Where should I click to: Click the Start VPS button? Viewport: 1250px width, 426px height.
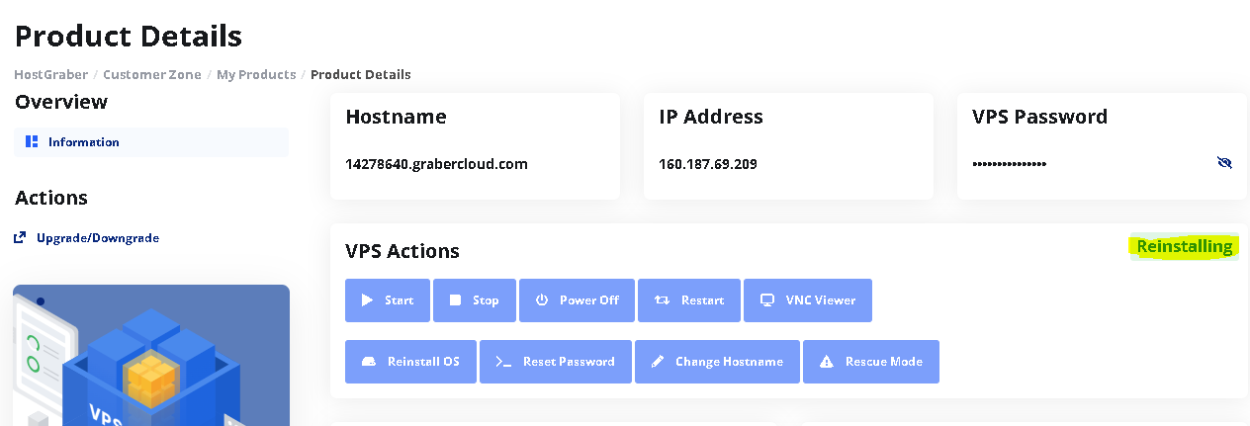[387, 300]
